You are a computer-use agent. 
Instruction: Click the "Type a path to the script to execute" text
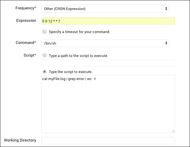point(78,56)
